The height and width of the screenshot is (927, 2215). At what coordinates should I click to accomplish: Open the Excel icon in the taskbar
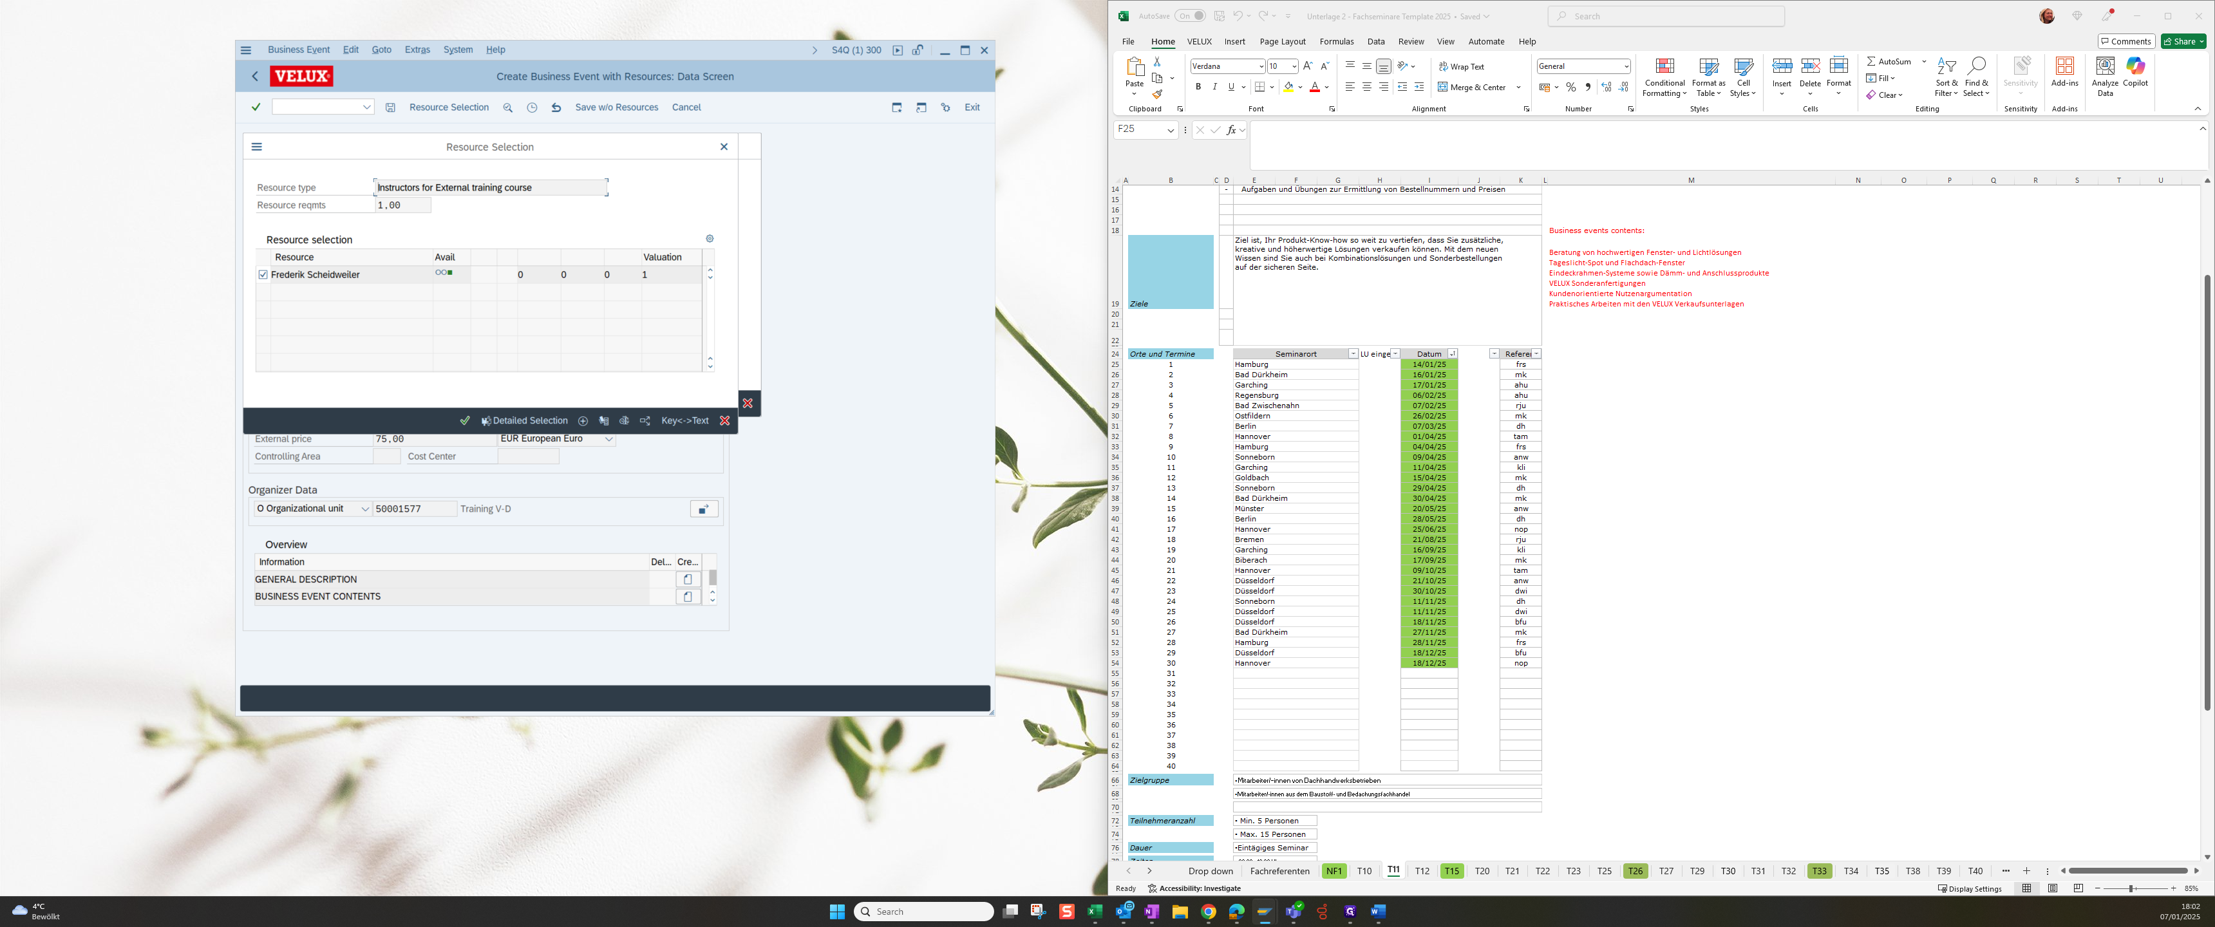tap(1095, 912)
